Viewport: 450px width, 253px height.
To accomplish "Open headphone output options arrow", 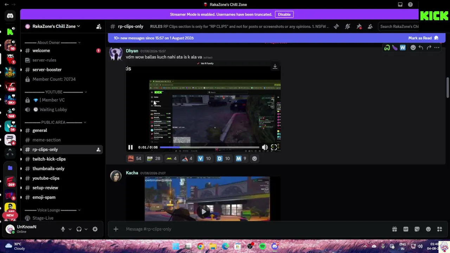I will coord(86,229).
